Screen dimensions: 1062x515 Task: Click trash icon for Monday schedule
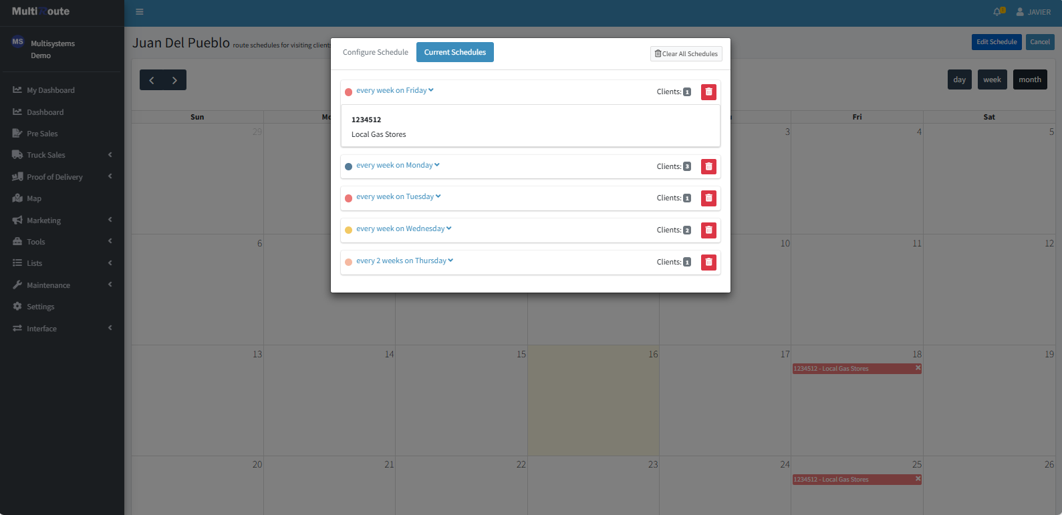tap(708, 167)
